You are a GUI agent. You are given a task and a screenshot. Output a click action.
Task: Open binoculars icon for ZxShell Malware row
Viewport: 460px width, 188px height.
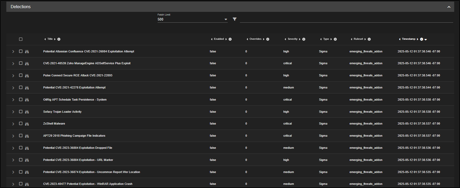pos(27,124)
